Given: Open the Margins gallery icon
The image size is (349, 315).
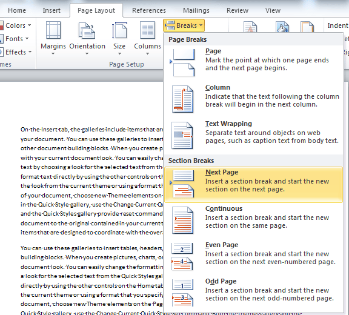Looking at the screenshot, I should (53, 30).
